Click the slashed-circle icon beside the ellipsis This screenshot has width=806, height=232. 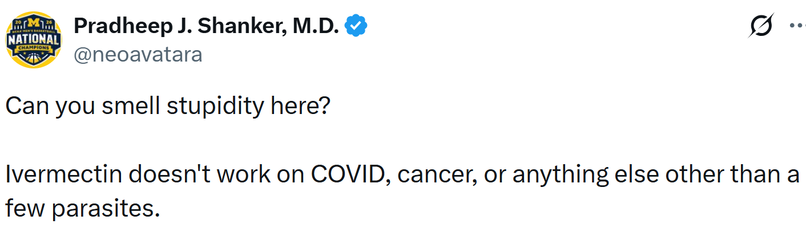(761, 26)
